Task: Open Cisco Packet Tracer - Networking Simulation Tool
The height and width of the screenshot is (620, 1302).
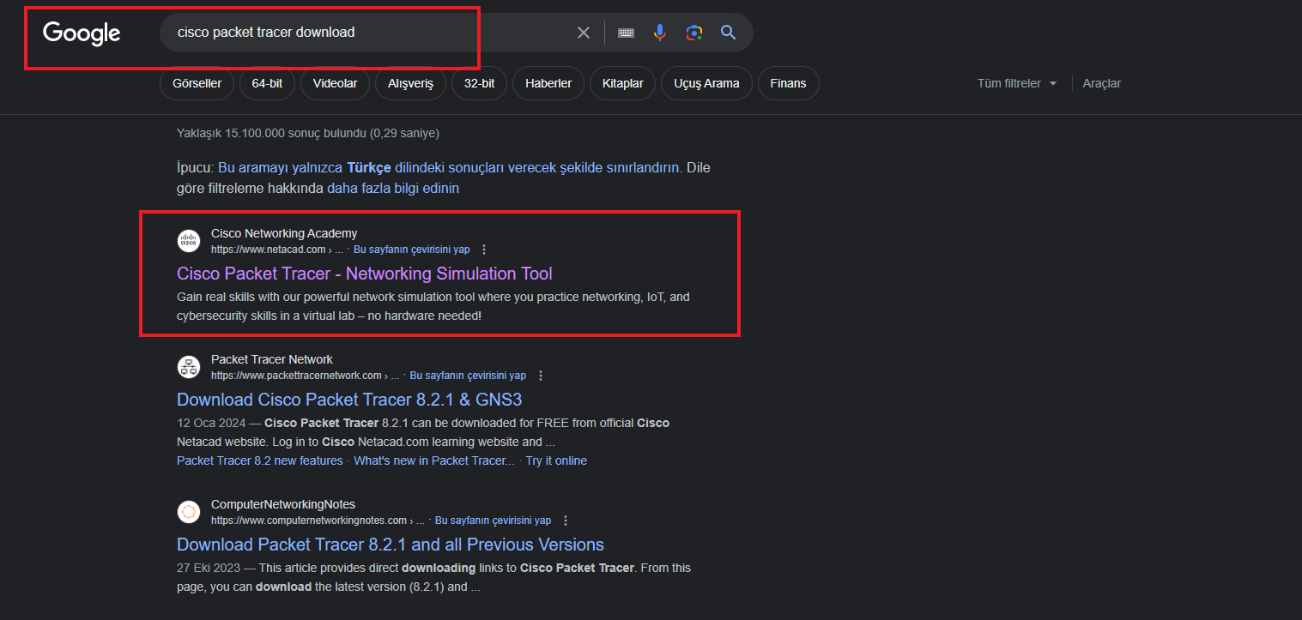Action: click(365, 274)
